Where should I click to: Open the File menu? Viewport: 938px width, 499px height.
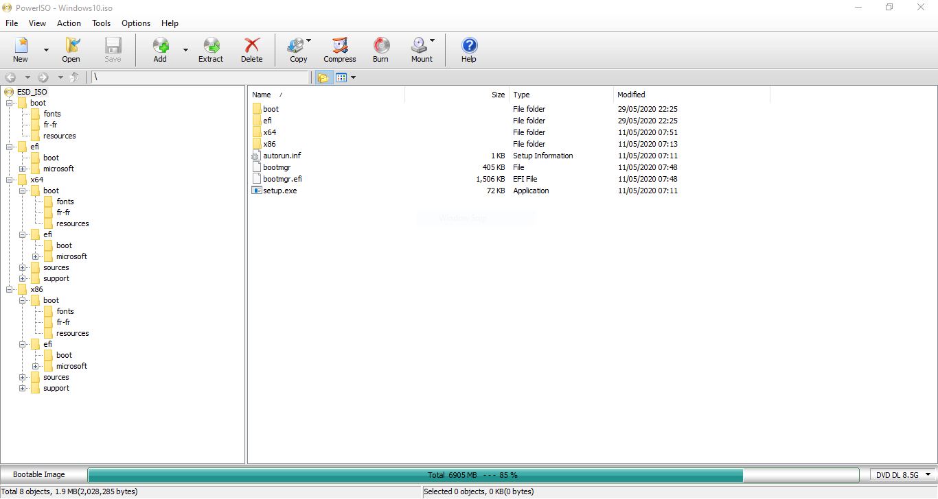click(x=12, y=23)
